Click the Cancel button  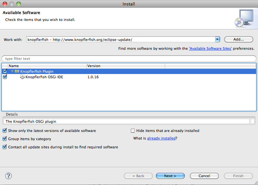click(204, 176)
